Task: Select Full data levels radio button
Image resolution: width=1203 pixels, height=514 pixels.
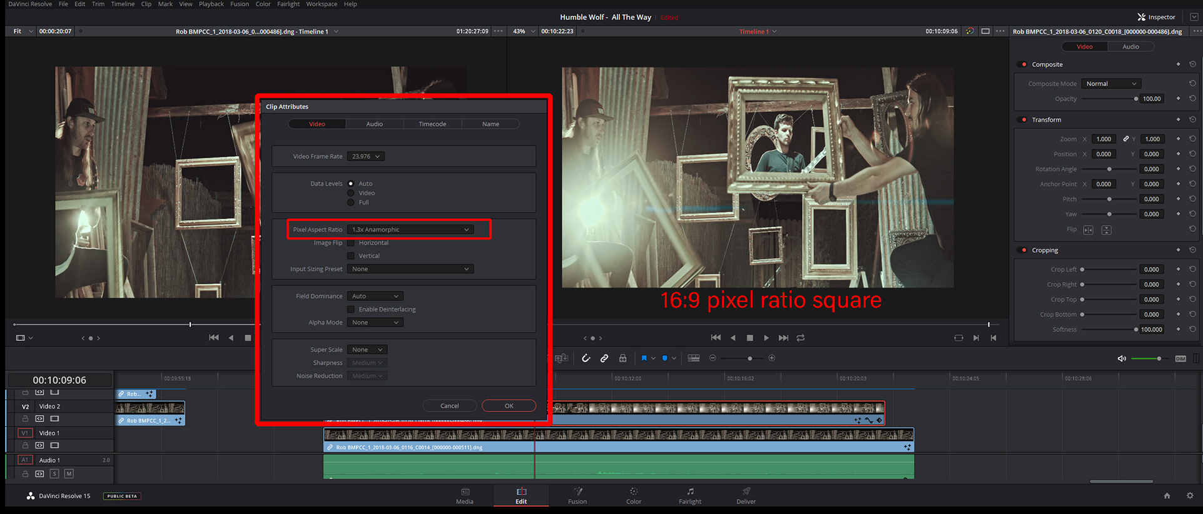Action: point(351,203)
